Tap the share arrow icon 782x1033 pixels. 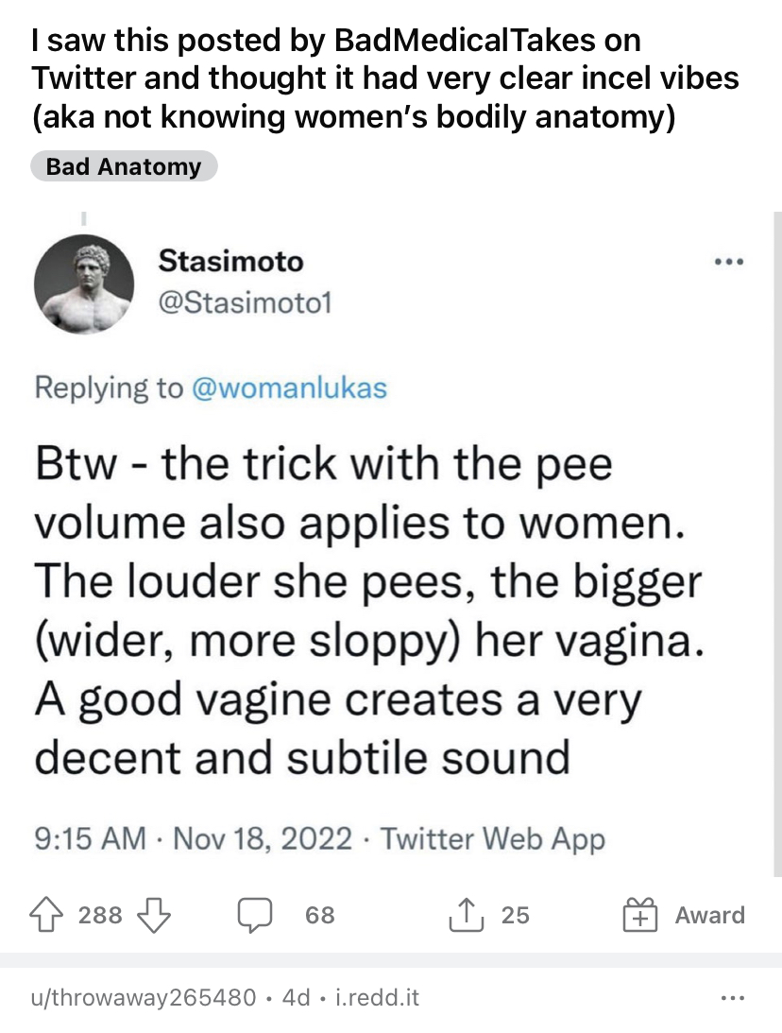pyautogui.click(x=466, y=915)
